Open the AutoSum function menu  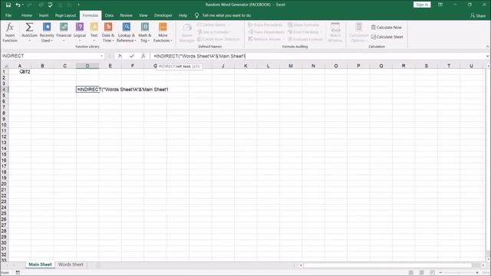pyautogui.click(x=29, y=32)
